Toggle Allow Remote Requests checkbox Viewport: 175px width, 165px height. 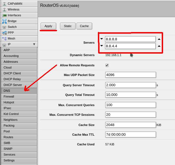(107, 65)
